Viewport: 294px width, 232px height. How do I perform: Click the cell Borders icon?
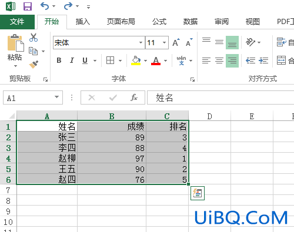(x=110, y=60)
